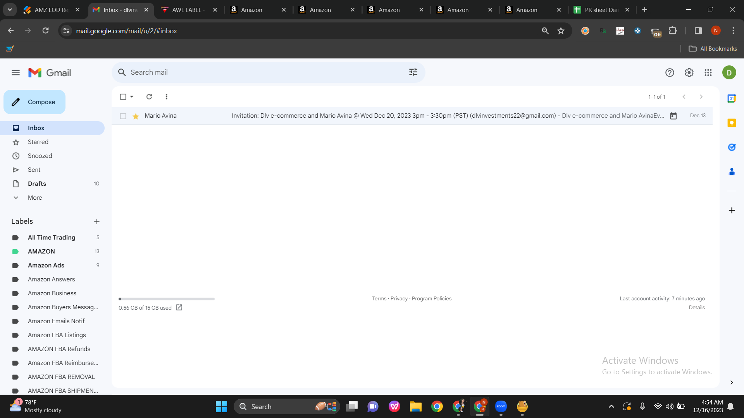Open the Windows Start menu

[221, 406]
